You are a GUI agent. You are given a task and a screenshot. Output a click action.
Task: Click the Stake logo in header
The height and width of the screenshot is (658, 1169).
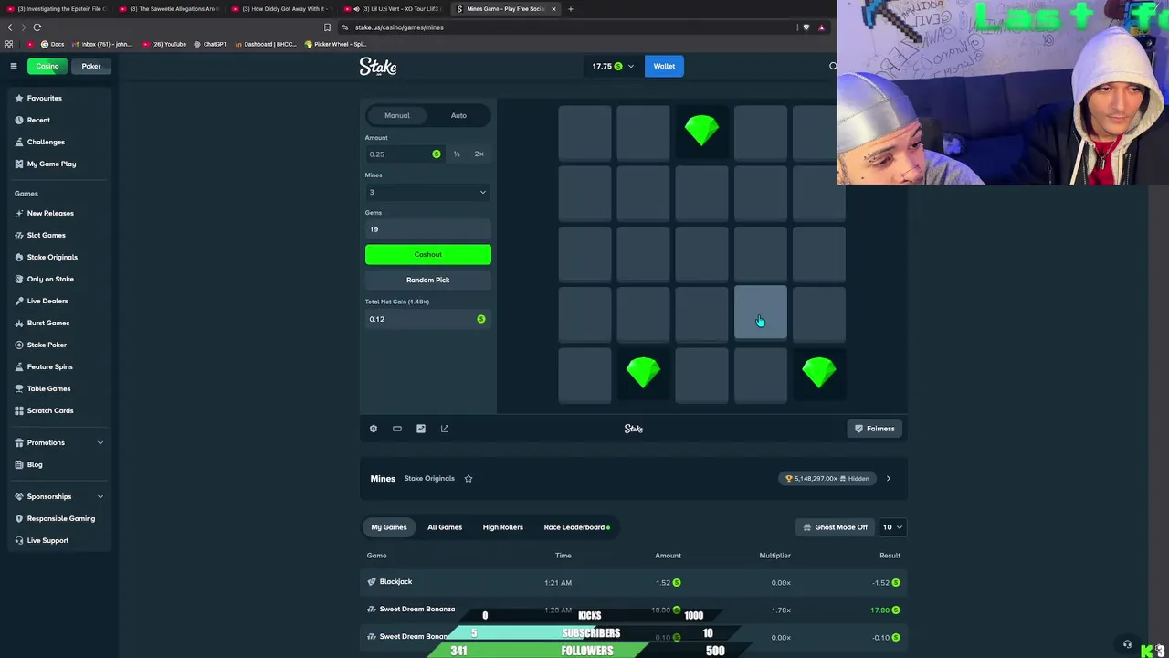[x=377, y=66]
